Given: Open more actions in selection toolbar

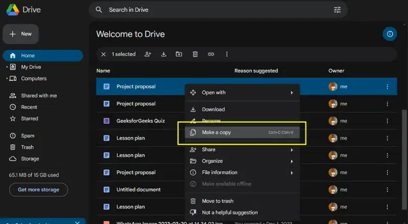Looking at the screenshot, I should click(x=226, y=54).
